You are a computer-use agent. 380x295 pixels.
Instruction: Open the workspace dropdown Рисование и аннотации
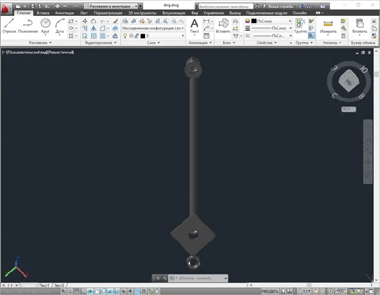pos(111,6)
